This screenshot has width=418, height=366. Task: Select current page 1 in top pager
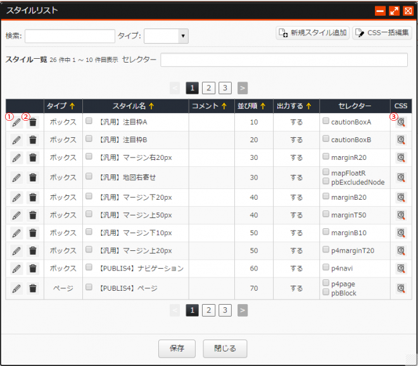[192, 88]
